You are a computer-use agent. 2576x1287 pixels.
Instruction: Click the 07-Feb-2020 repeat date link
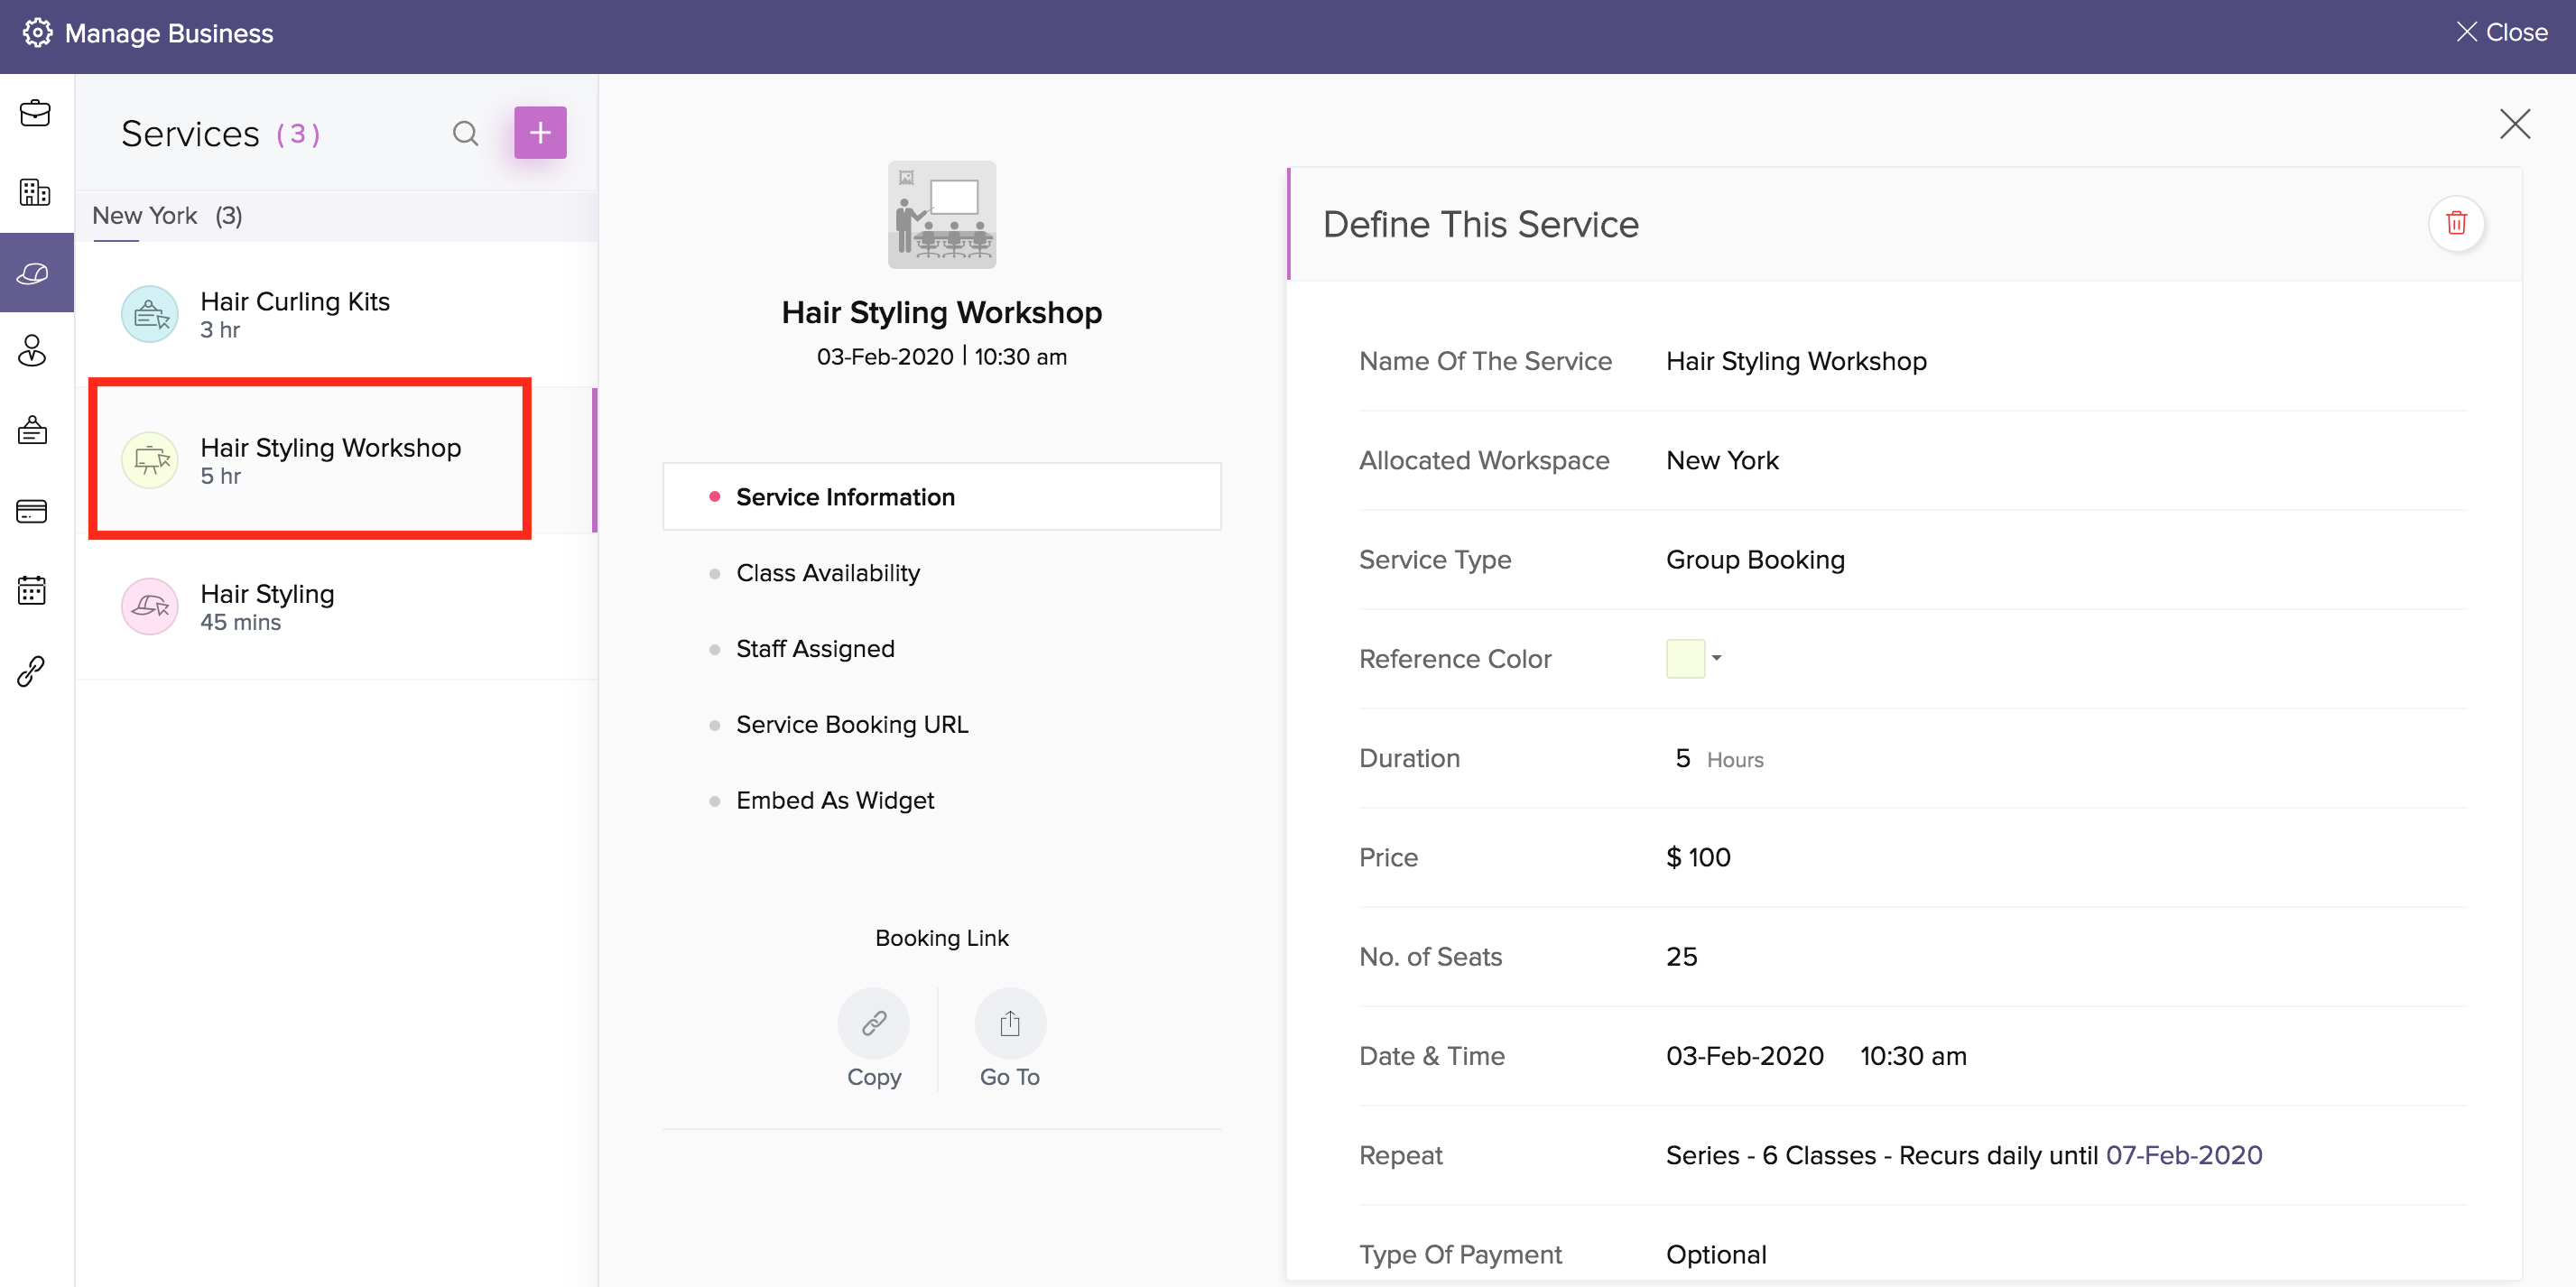click(x=2183, y=1155)
